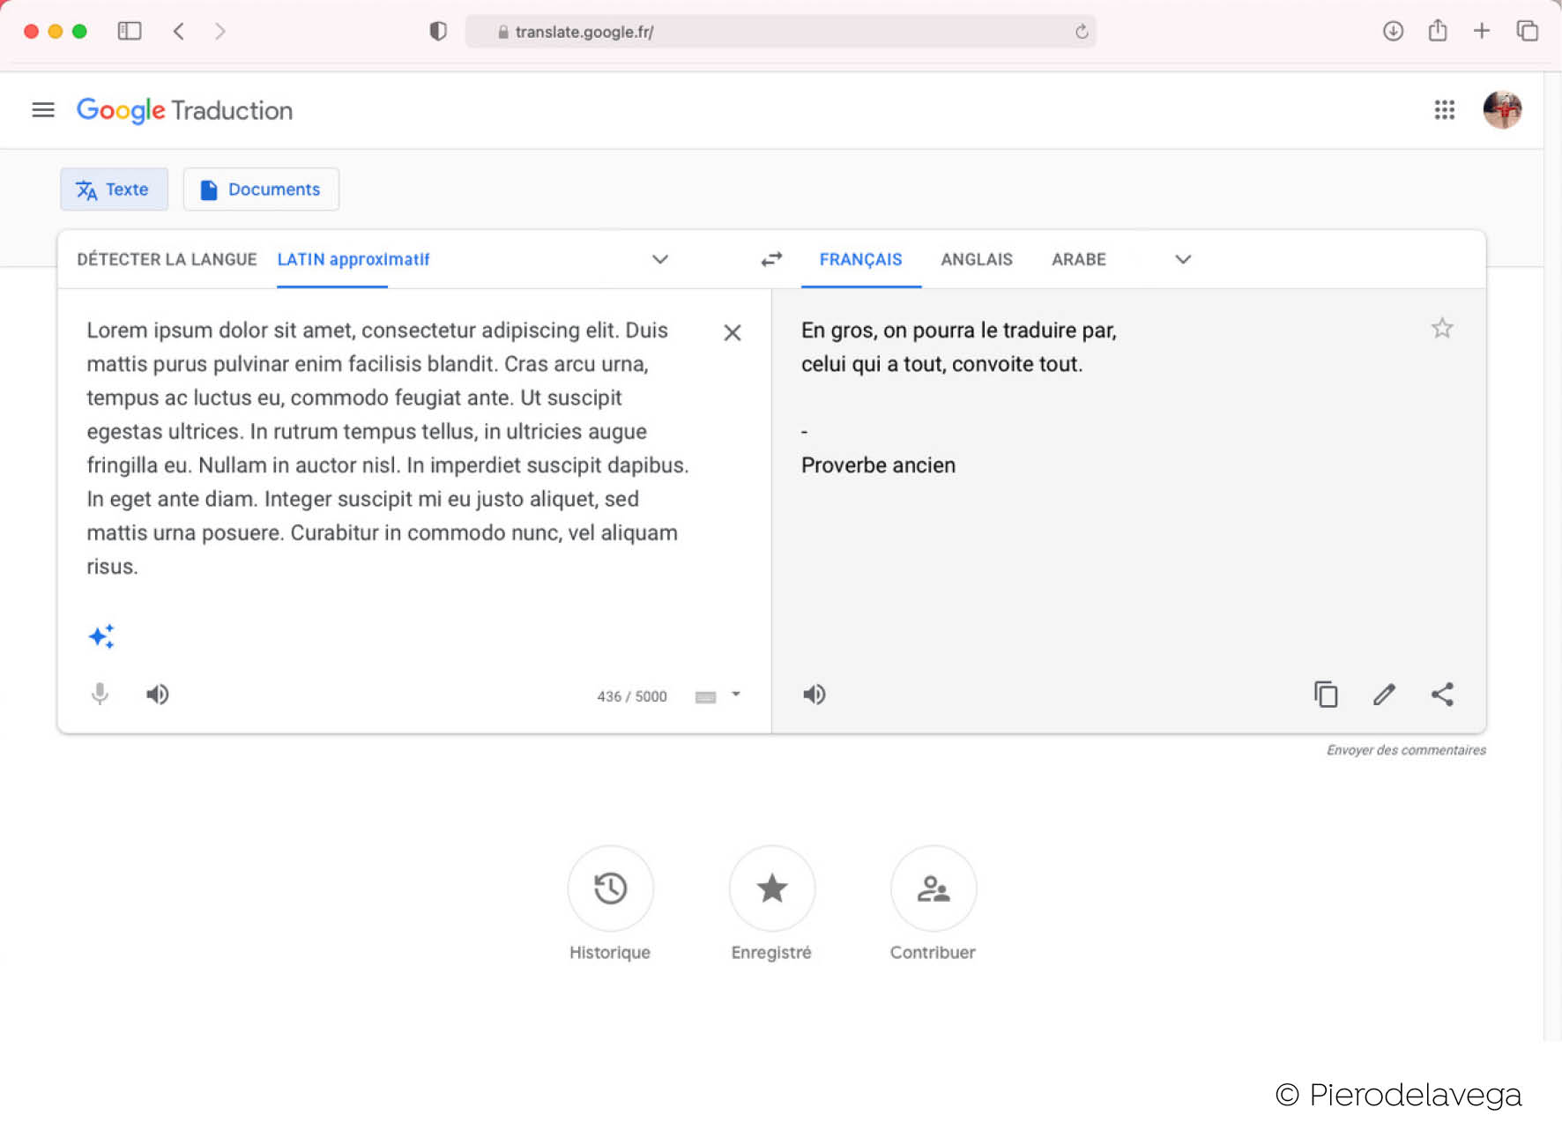Open the Google Traduction main menu

(42, 110)
